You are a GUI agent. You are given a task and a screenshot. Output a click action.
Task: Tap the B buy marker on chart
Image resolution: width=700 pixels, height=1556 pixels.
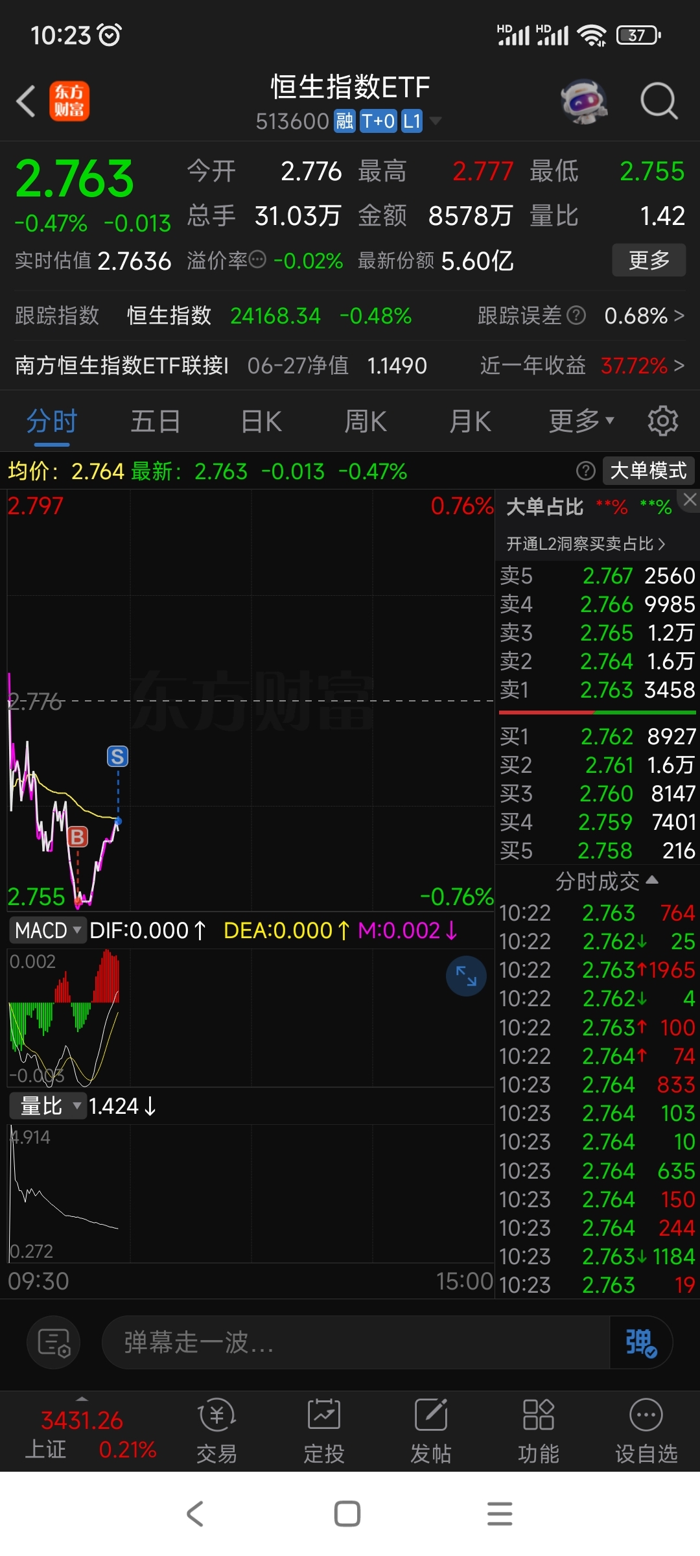point(78,836)
